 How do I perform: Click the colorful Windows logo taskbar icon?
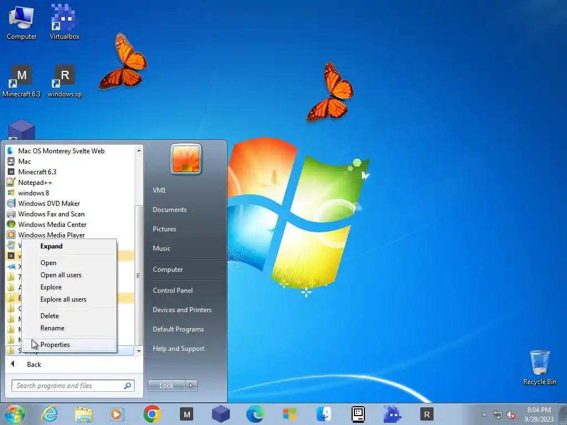point(289,414)
